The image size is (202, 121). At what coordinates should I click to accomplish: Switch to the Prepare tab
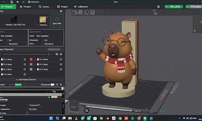coord(8,7)
